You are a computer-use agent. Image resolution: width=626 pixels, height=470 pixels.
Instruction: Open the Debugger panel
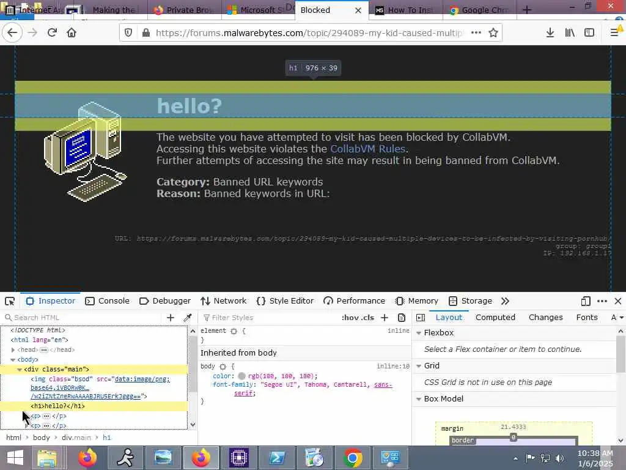pos(165,301)
